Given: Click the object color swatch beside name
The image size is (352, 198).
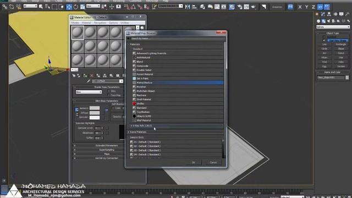Looking at the screenshot, I should point(347,78).
